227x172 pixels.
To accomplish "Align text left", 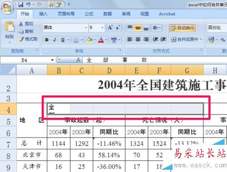I will pos(130,39).
